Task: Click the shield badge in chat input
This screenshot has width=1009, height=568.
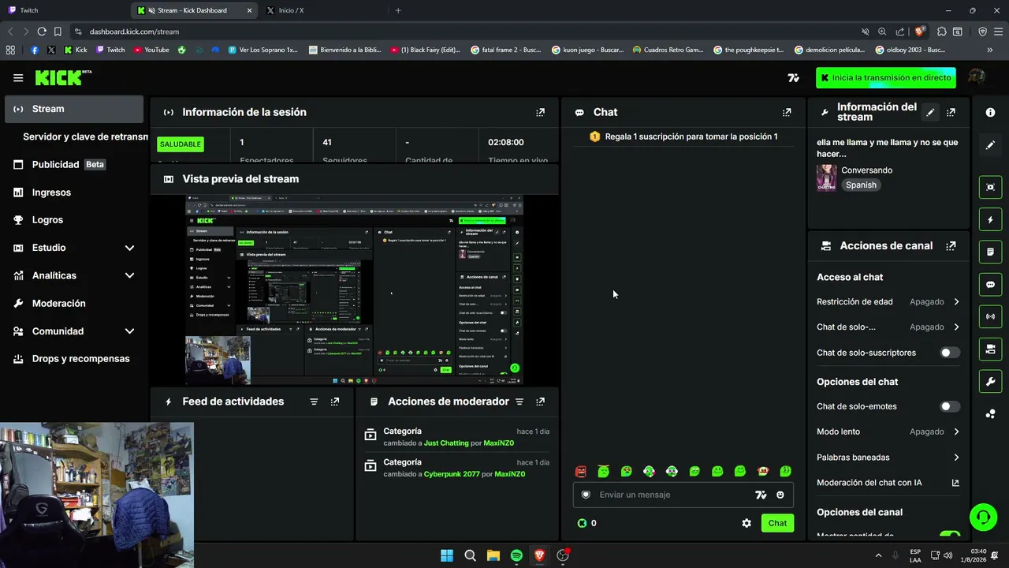Action: (586, 495)
